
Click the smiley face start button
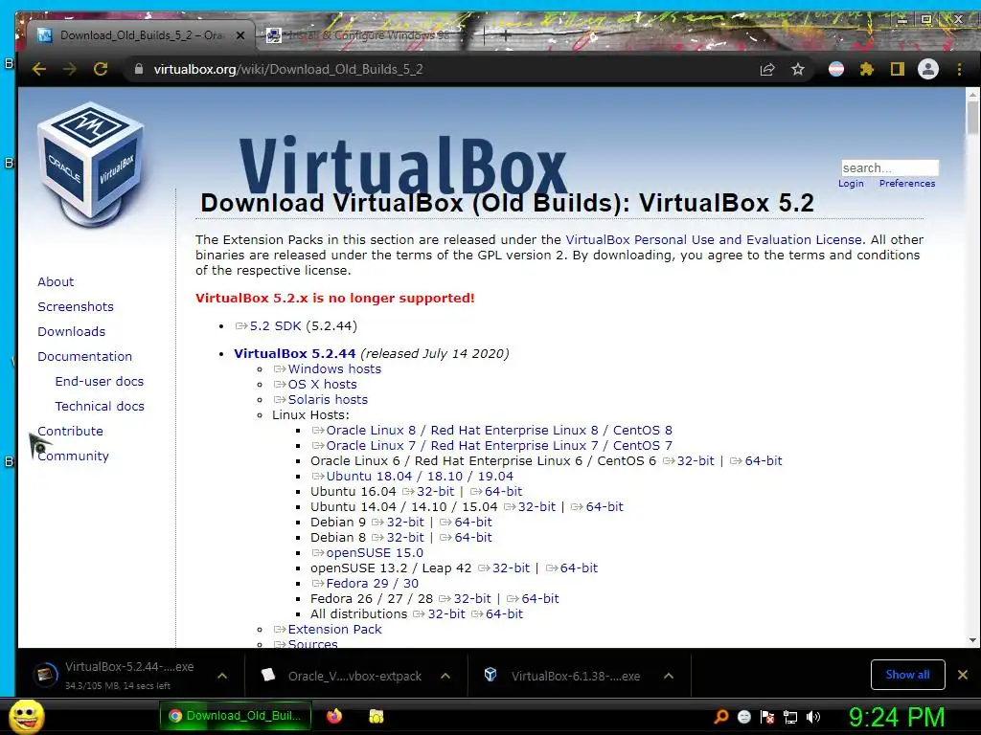26,717
